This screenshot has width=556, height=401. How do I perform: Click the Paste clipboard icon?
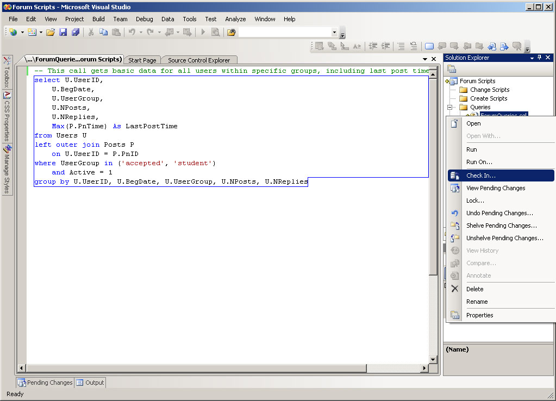[x=116, y=32]
